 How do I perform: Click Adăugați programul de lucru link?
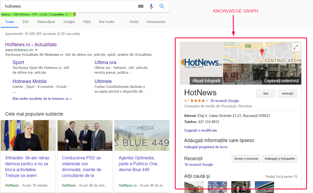pyautogui.click(x=206, y=147)
